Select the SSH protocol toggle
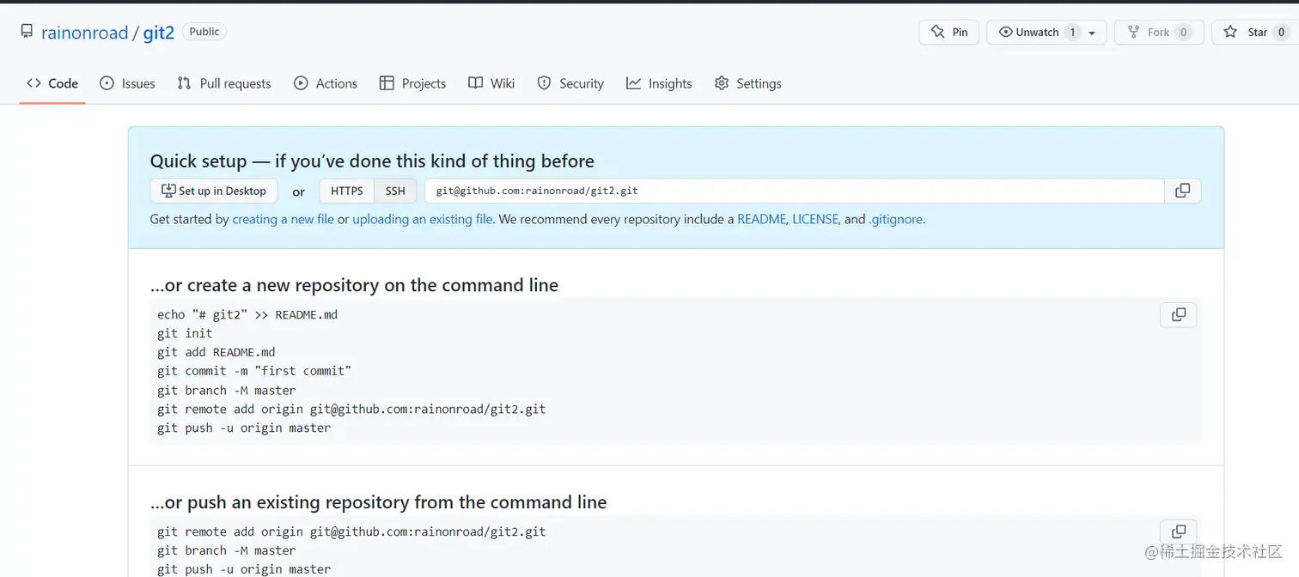Screen dimensions: 1299x577 click(x=395, y=191)
